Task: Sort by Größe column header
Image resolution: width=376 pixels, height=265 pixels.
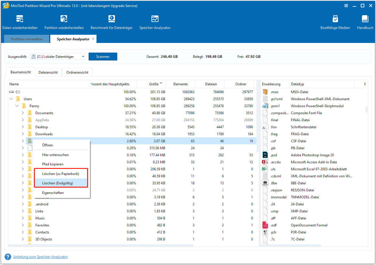Action: (x=154, y=84)
